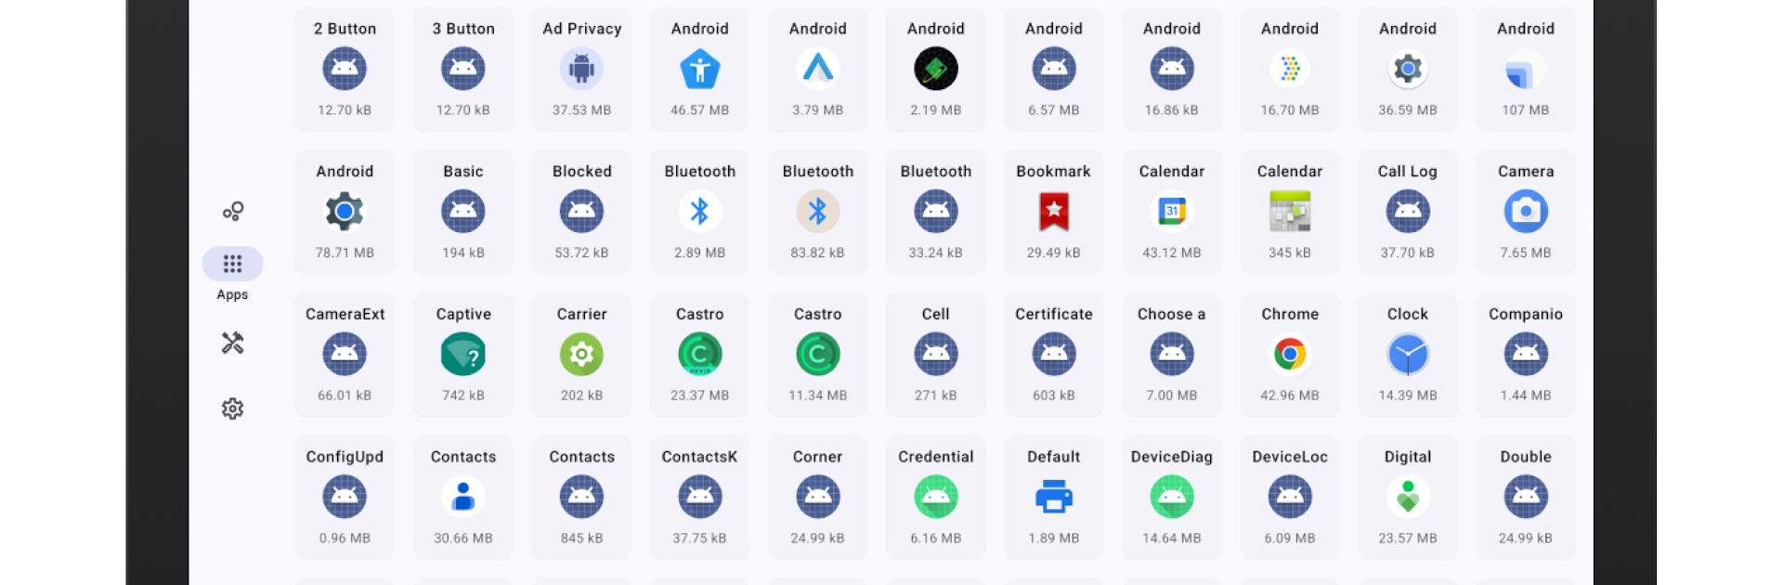Screen dimensions: 1783x585
Task: Select the Basic app card, 194 kB
Action: (463, 213)
